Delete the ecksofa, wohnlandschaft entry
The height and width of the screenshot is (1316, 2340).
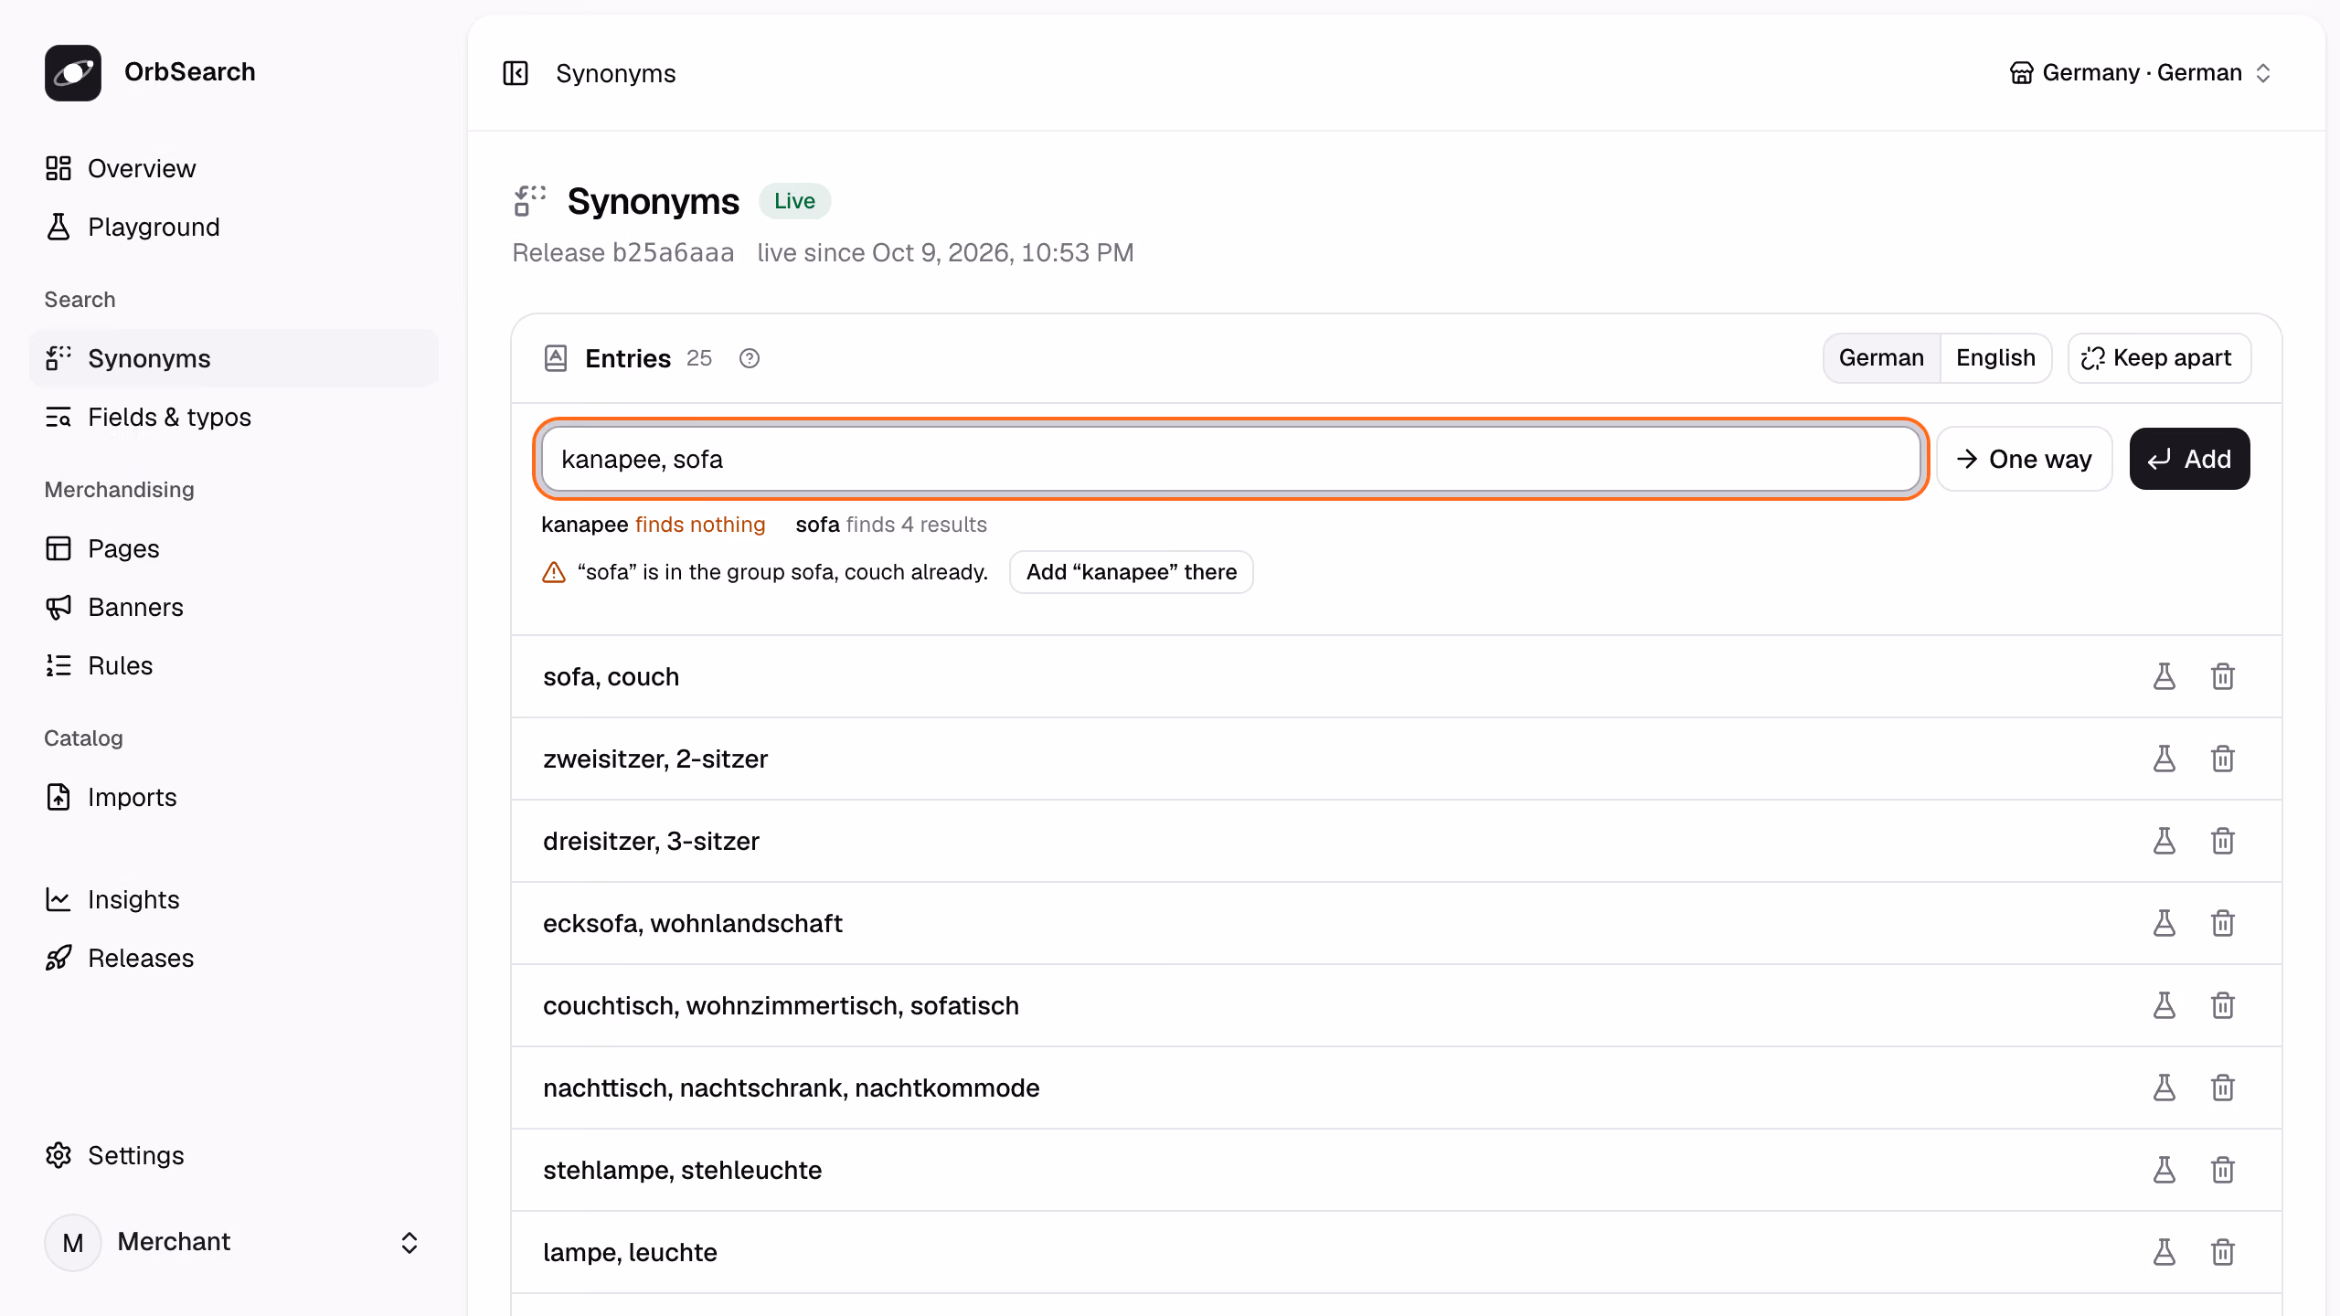[2223, 923]
